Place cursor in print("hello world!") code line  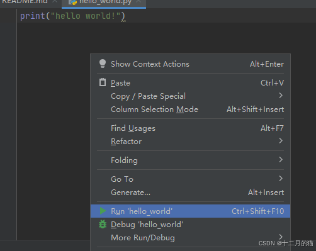point(72,16)
